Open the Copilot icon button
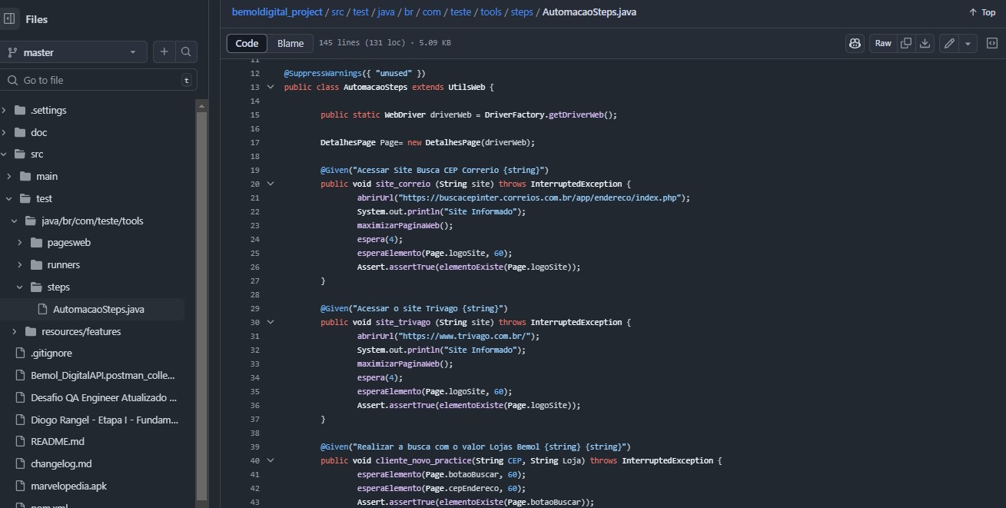Image resolution: width=1006 pixels, height=508 pixels. pyautogui.click(x=855, y=43)
